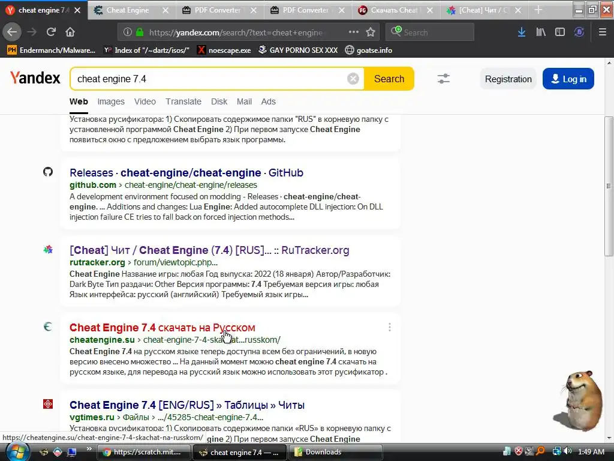Viewport: 614px width, 461px height.
Task: Bookmark this page with the star icon
Action: tap(371, 32)
